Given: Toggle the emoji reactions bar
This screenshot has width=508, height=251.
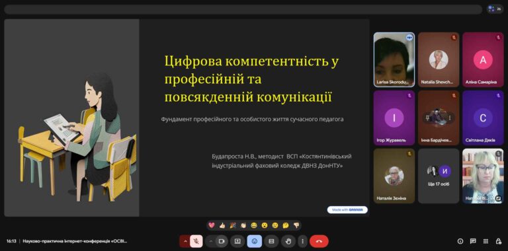Looking at the screenshot, I should point(254,241).
